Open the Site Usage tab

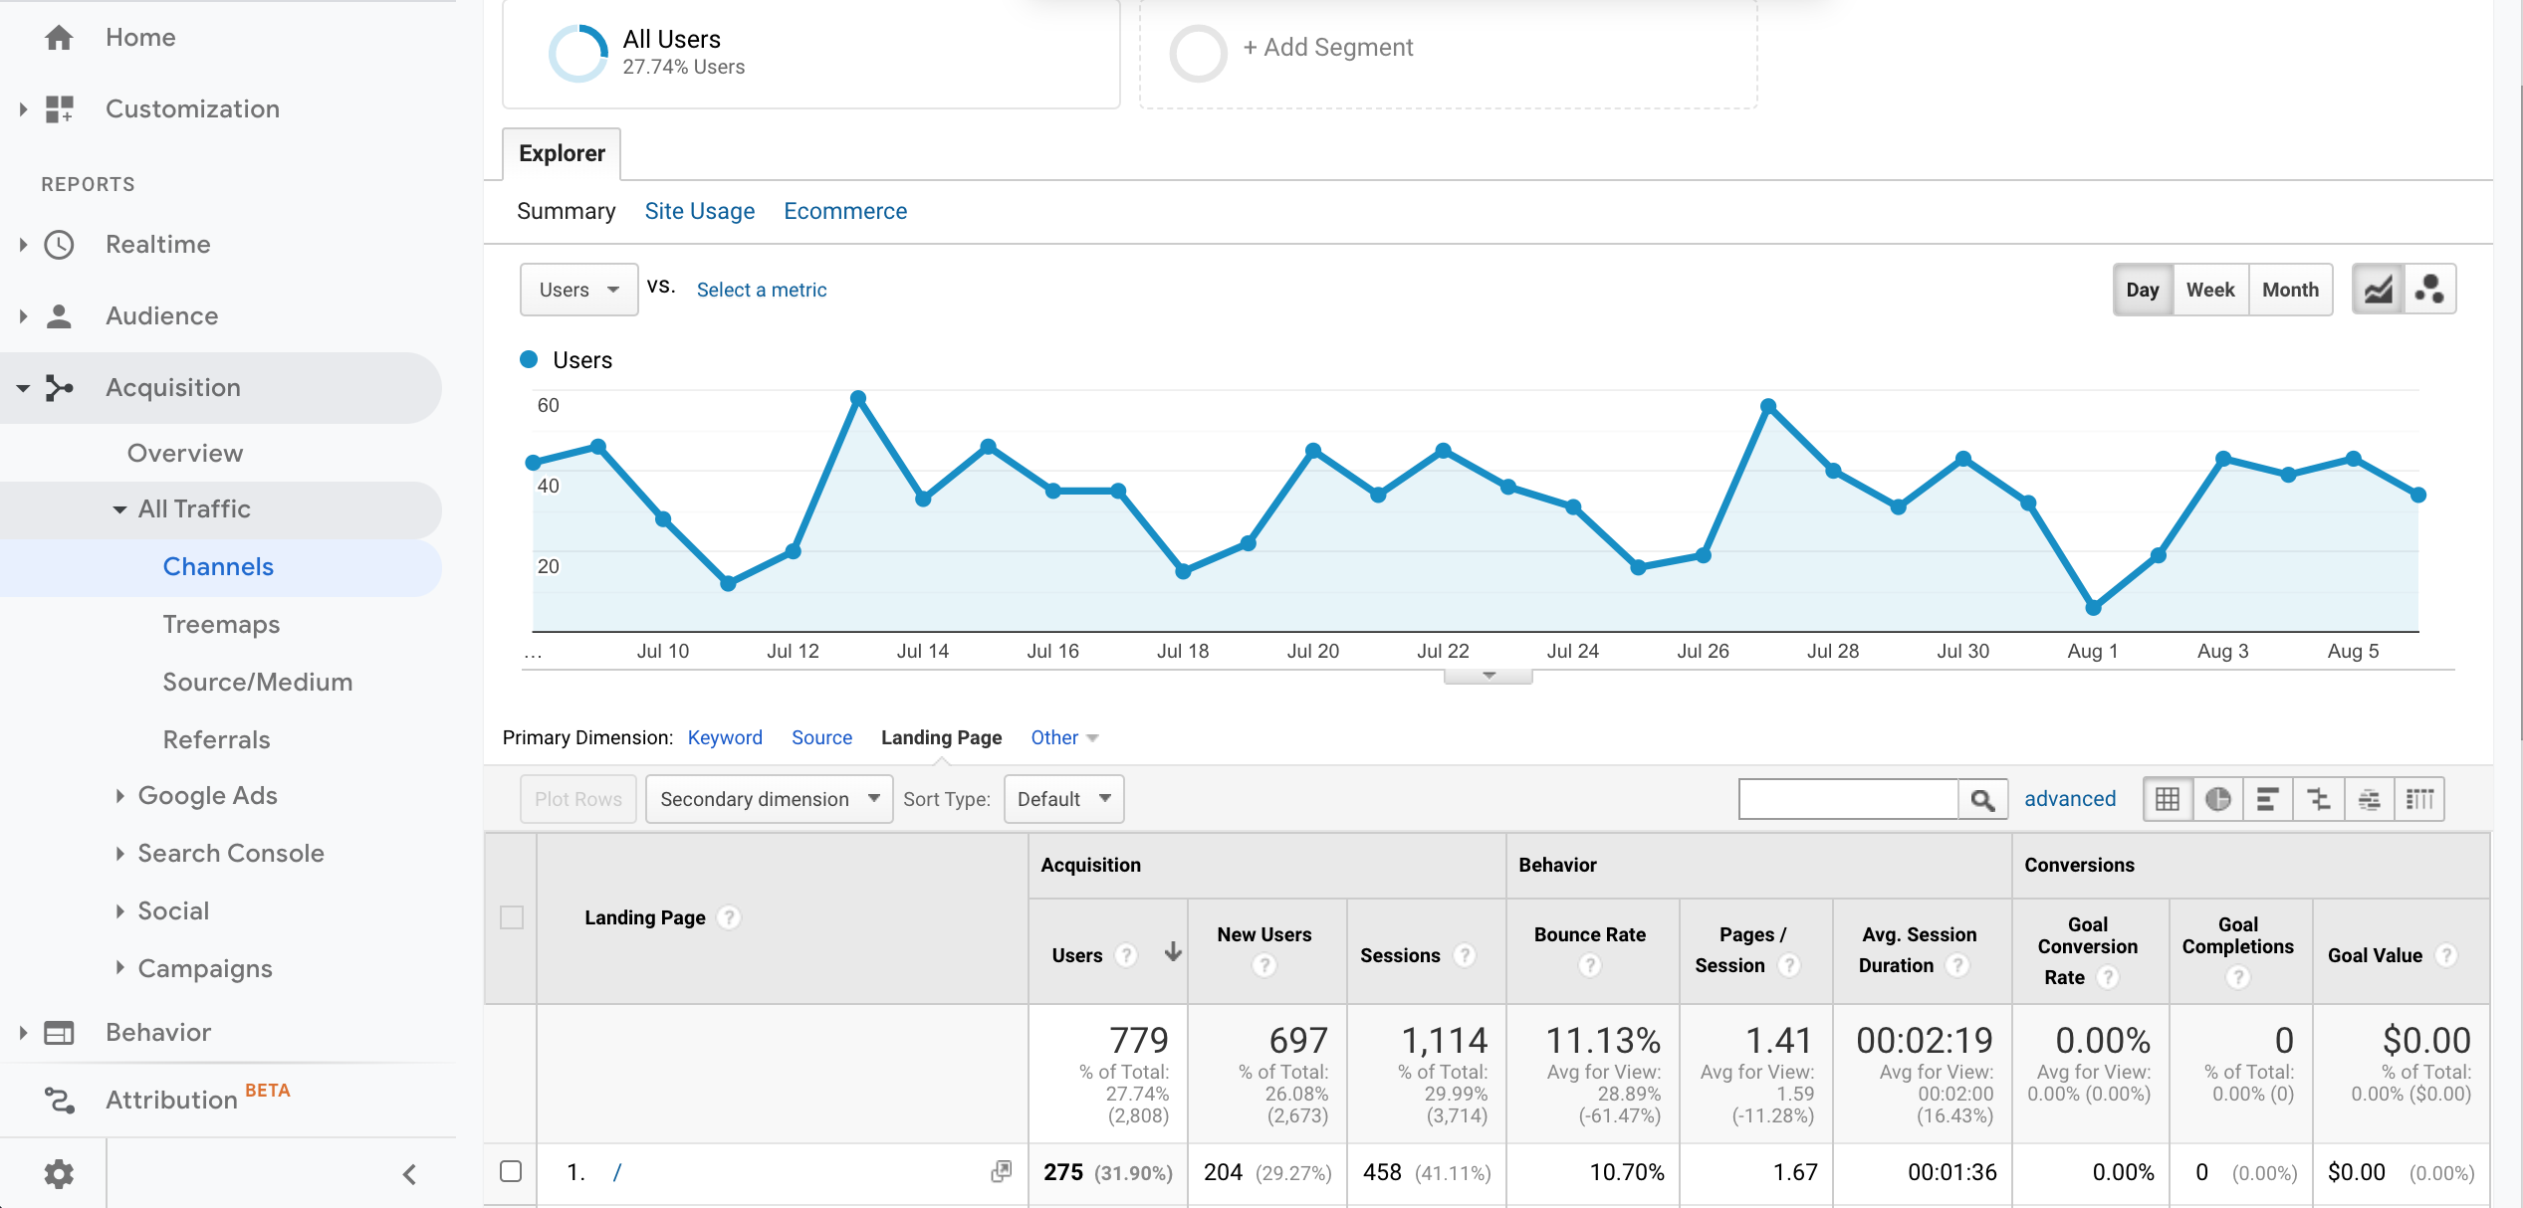699,210
